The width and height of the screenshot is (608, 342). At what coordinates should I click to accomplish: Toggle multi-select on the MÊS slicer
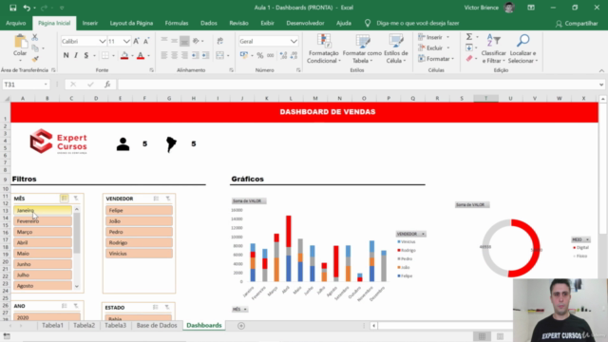coord(65,199)
